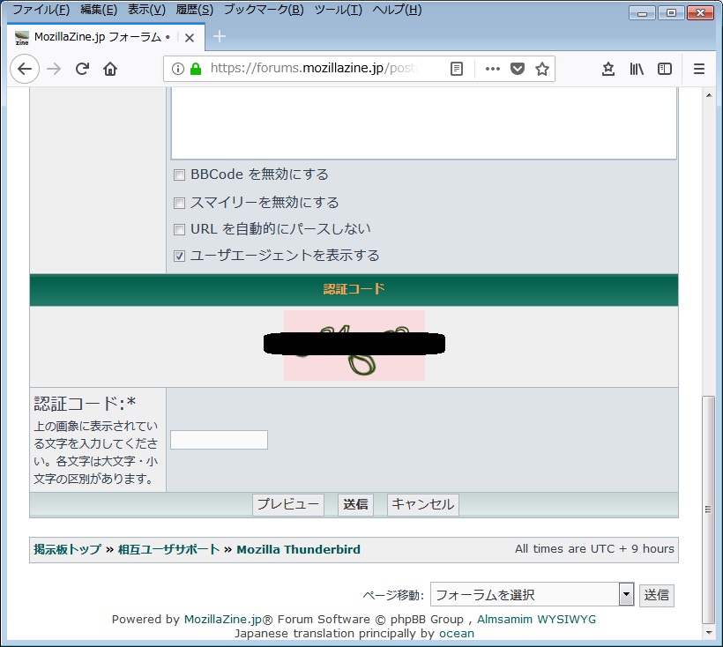The width and height of the screenshot is (723, 647).
Task: Open a new tab with plus button
Action: click(x=220, y=36)
